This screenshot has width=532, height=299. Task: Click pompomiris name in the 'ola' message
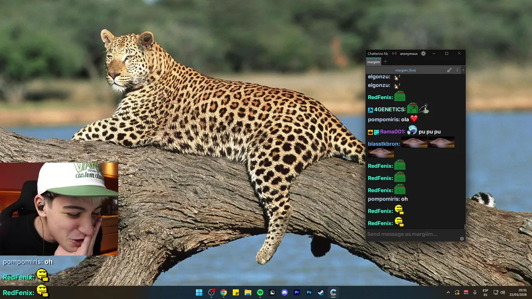pos(384,120)
